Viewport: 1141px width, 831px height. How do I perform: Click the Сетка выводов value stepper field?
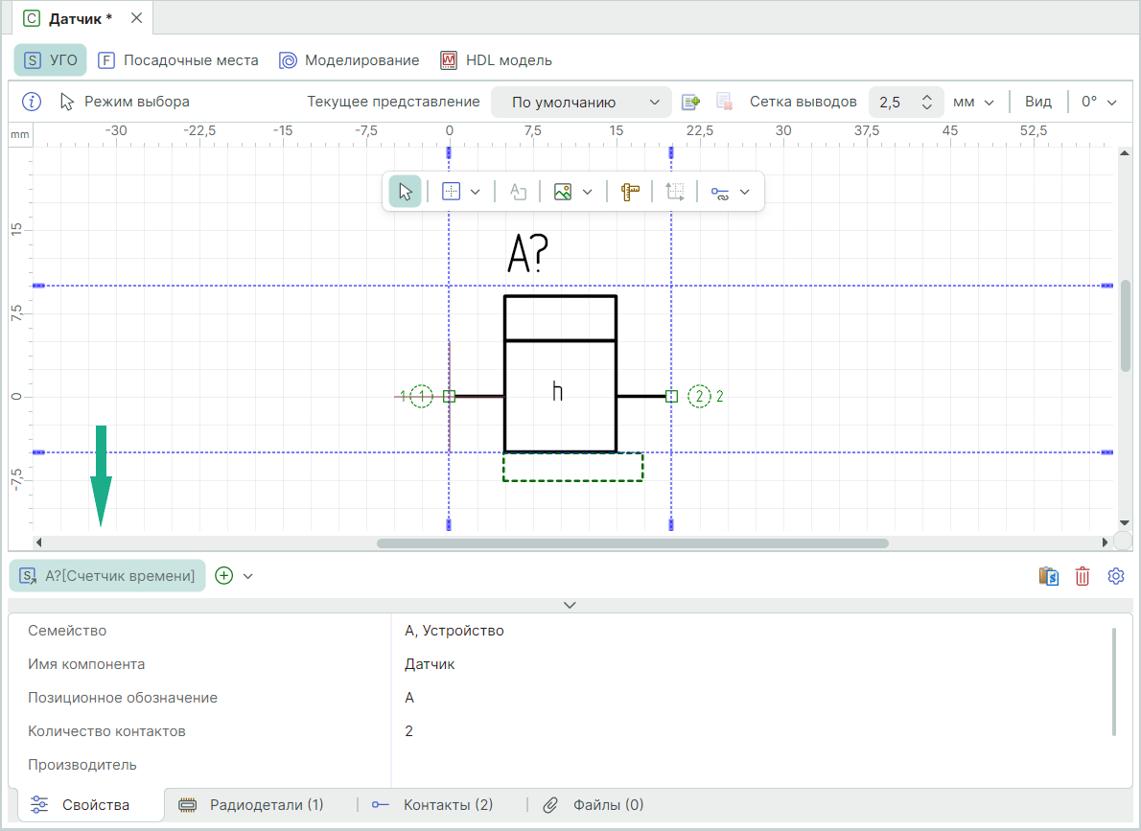coord(906,102)
